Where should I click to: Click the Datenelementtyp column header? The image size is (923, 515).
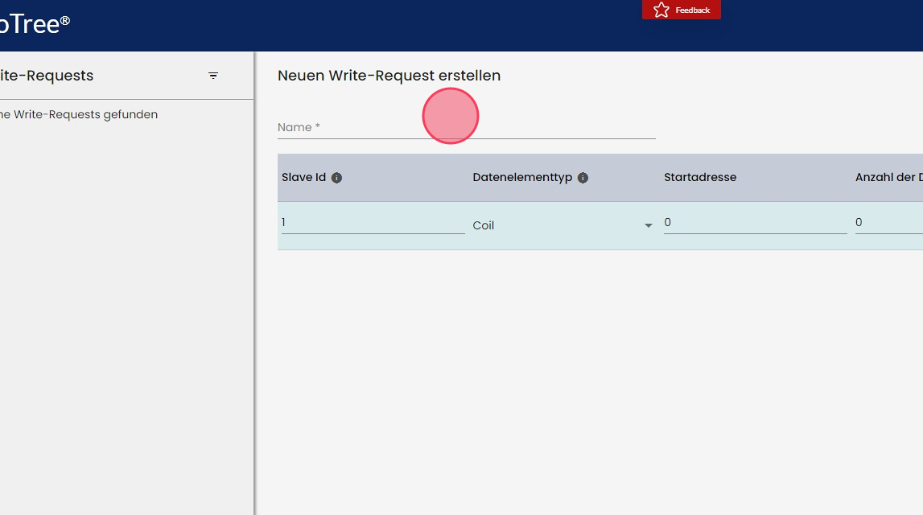coord(522,178)
